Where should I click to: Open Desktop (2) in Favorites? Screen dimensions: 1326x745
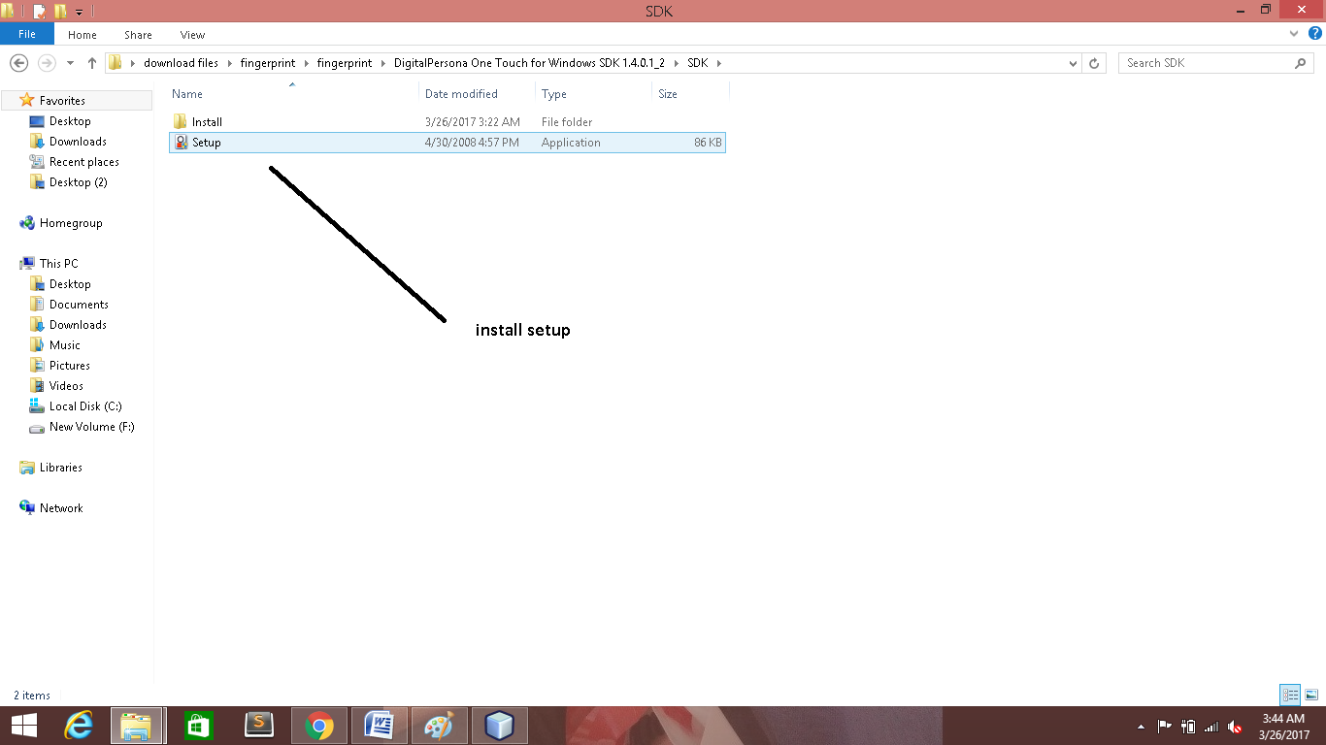pos(78,182)
